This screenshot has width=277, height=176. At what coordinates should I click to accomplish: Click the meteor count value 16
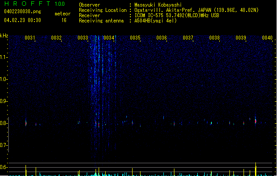tap(64, 20)
